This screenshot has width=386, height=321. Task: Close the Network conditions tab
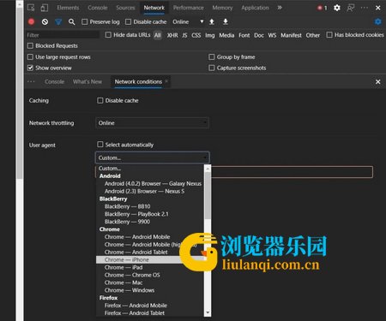[166, 81]
